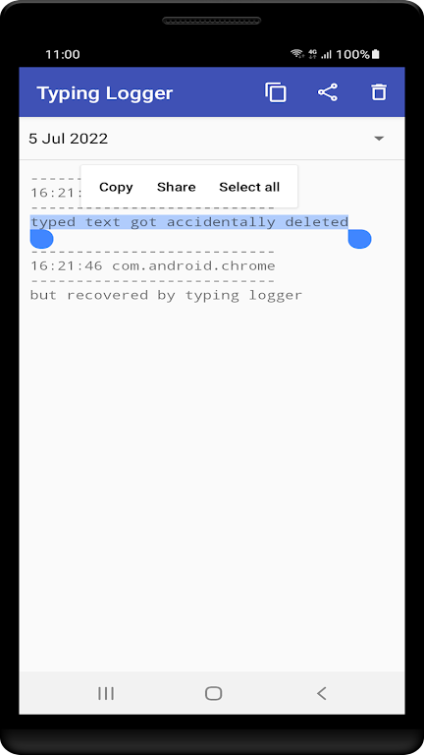
Task: Open the share icon in the app bar
Action: click(x=328, y=92)
